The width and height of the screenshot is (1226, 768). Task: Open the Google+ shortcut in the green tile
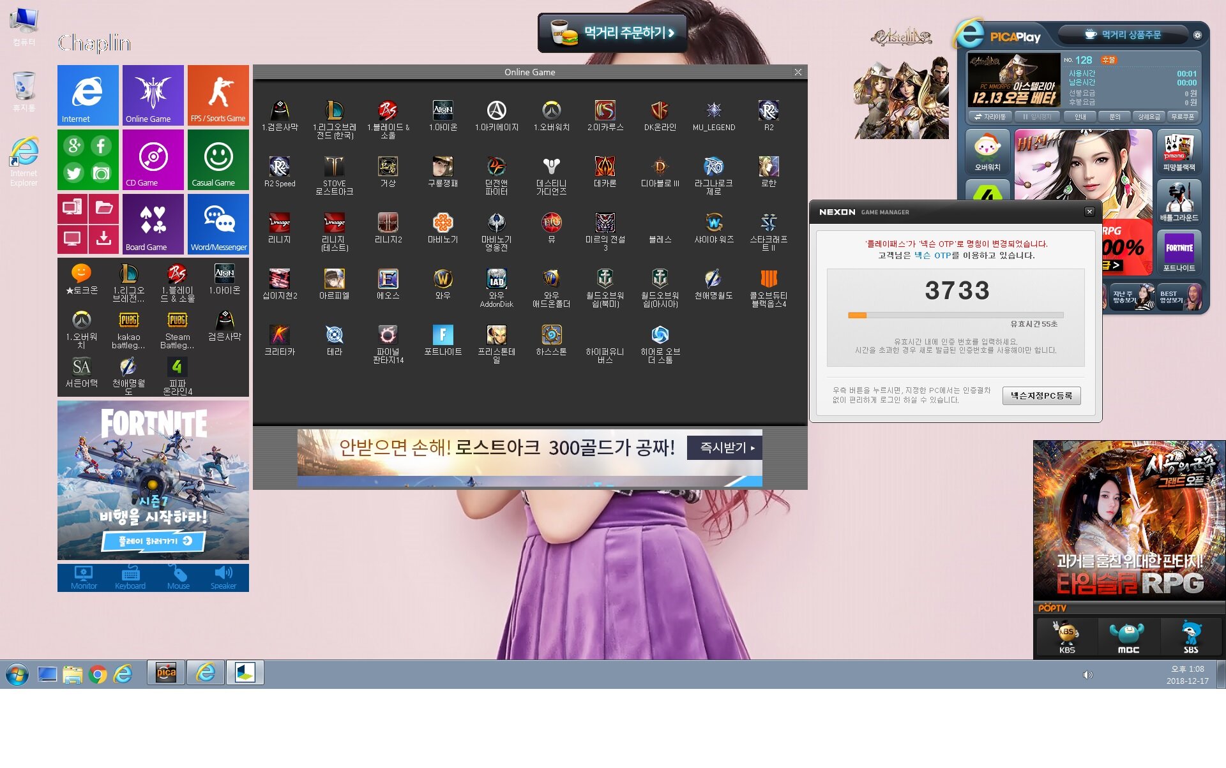click(74, 146)
